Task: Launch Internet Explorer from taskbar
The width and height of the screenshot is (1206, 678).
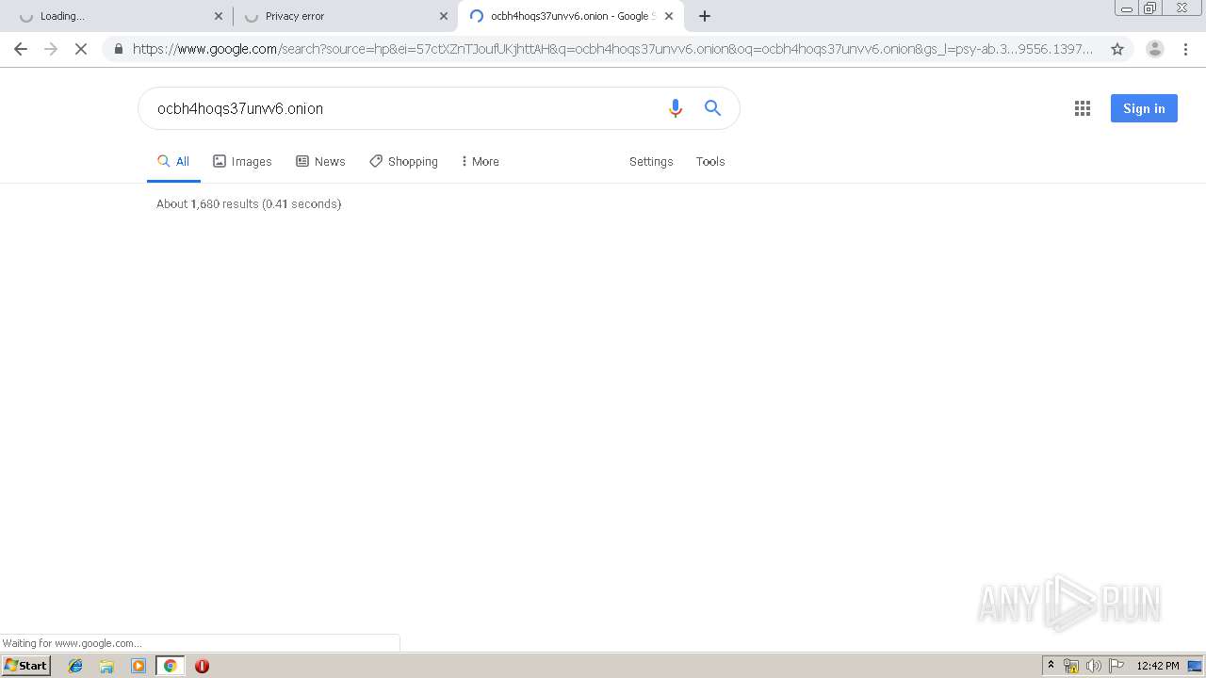Action: tap(75, 666)
